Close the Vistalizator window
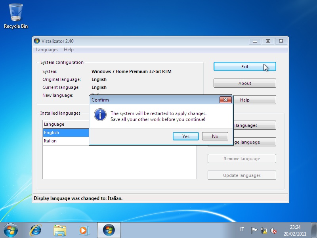317x238 pixels. (281, 41)
